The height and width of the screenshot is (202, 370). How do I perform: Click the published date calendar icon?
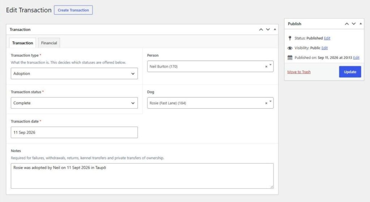290,57
